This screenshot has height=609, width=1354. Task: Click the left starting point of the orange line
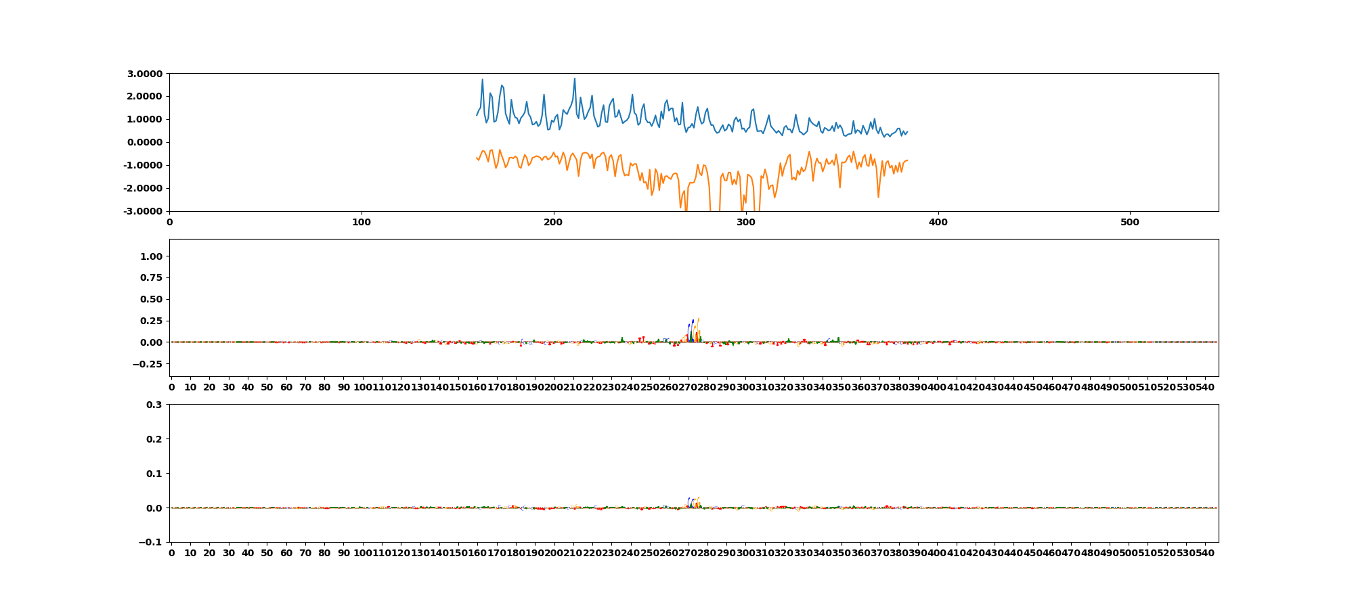(x=477, y=158)
